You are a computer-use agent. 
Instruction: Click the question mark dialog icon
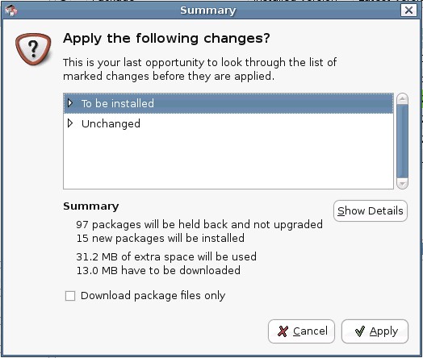pos(33,49)
